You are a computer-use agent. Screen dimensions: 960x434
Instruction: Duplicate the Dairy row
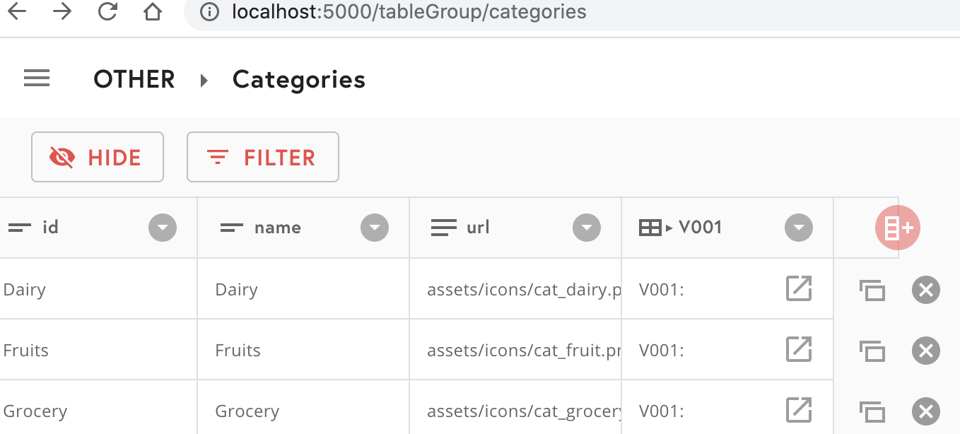pyautogui.click(x=872, y=290)
